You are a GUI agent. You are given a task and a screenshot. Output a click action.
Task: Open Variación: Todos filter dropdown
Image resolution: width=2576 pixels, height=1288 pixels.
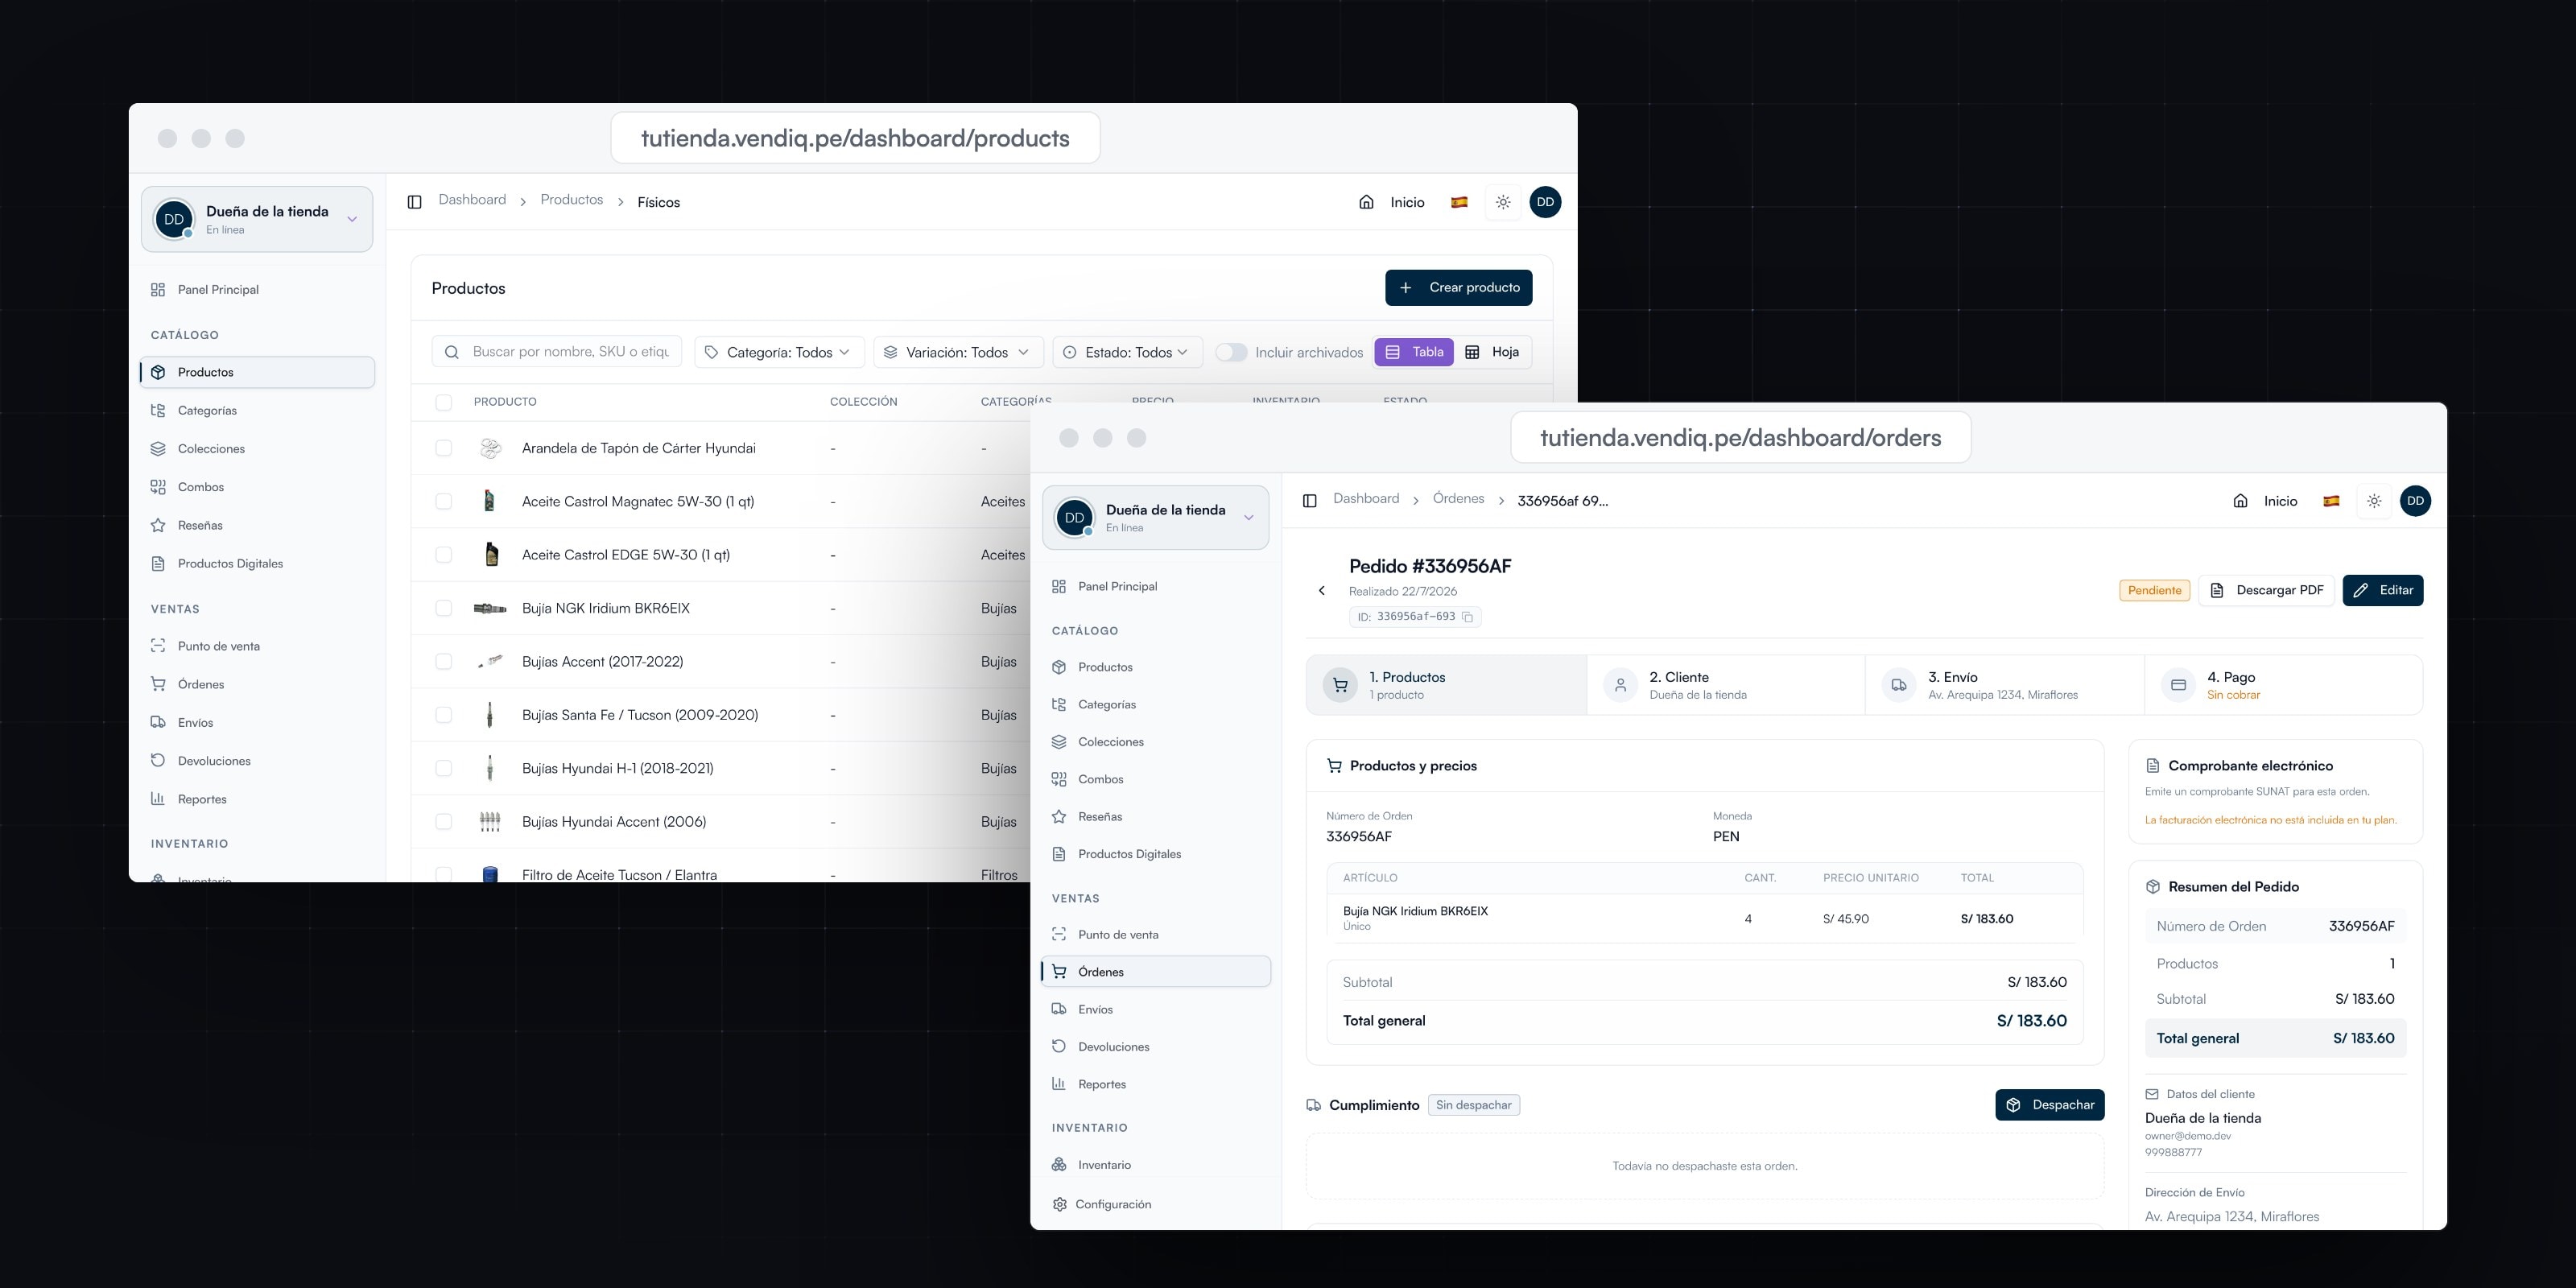pos(958,352)
